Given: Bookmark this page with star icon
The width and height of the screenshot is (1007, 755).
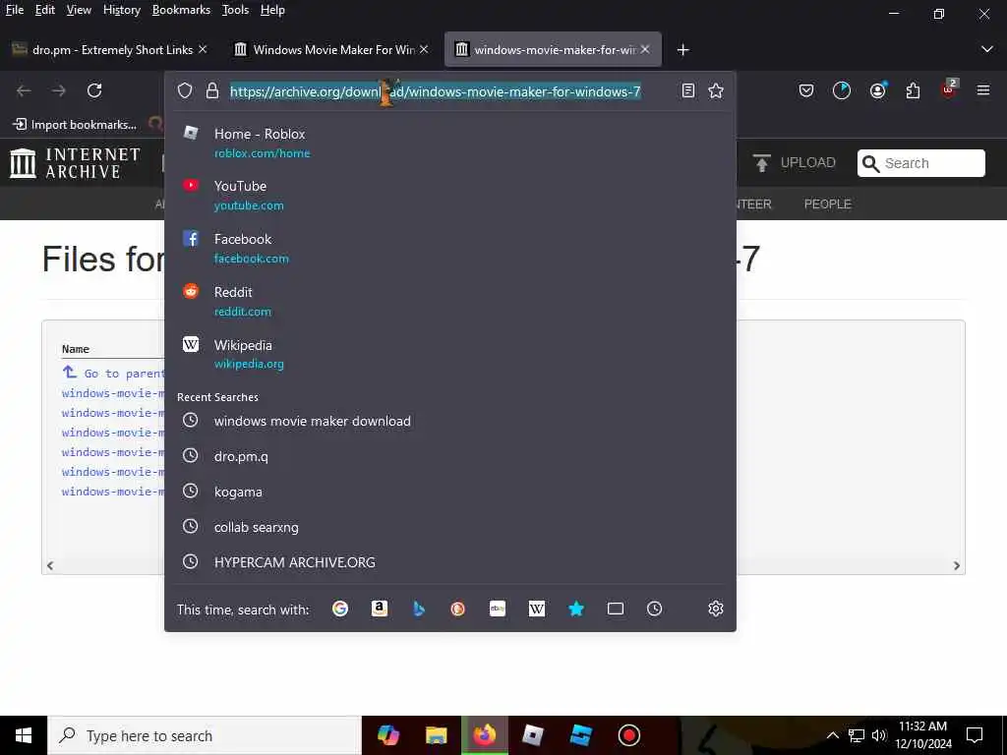Looking at the screenshot, I should [716, 90].
